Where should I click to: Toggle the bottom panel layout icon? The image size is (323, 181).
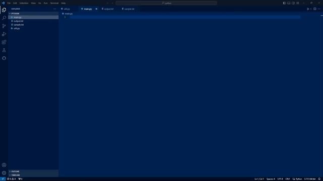pos(289,3)
